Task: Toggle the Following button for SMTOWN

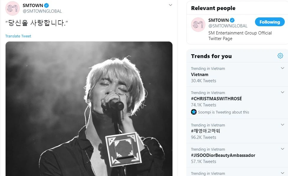Action: click(269, 22)
